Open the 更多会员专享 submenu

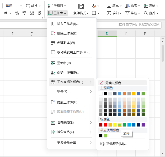[72, 143]
